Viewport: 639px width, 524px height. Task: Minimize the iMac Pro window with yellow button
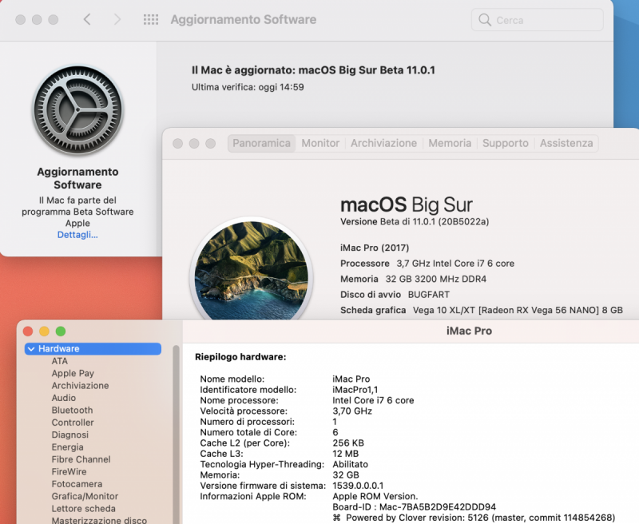point(44,331)
